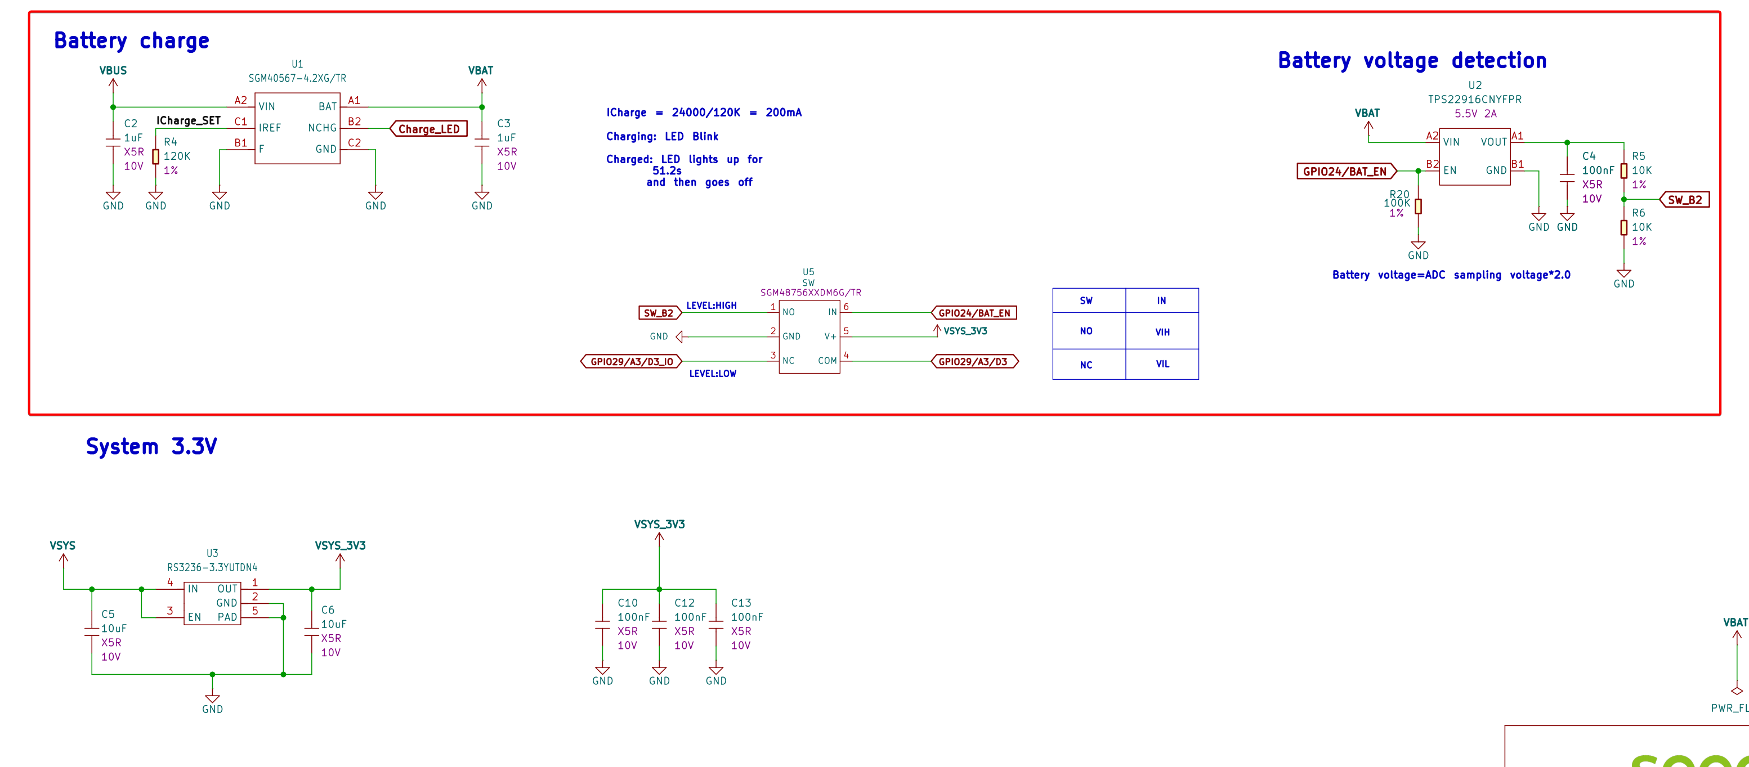Click GPIO24/BAT_EN label on U5 IN pin
Image resolution: width=1749 pixels, height=767 pixels.
coord(974,313)
